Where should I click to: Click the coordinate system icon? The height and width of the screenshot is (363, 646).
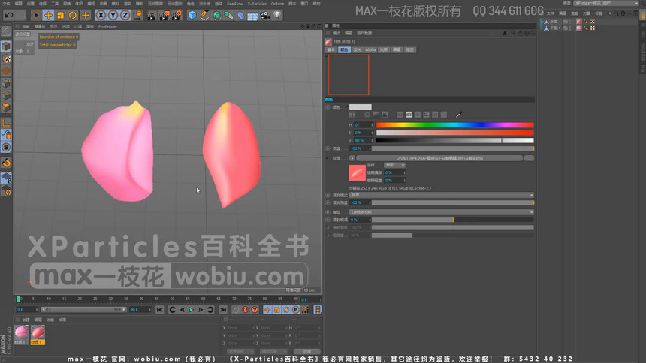(x=137, y=15)
